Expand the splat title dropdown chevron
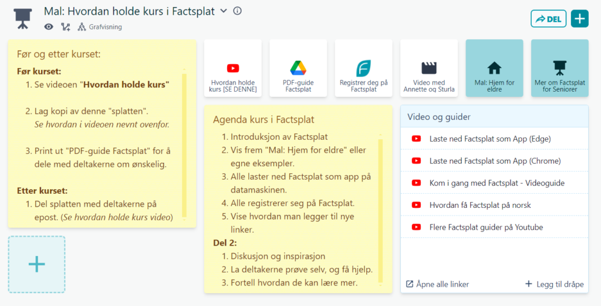The height and width of the screenshot is (306, 601). 223,11
